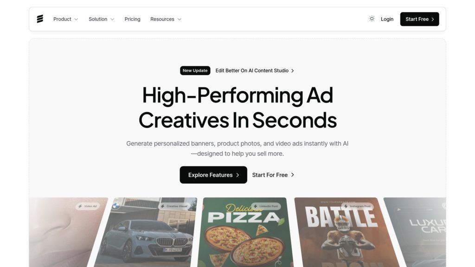
Task: Expand the Product dropdown menu
Action: click(66, 19)
